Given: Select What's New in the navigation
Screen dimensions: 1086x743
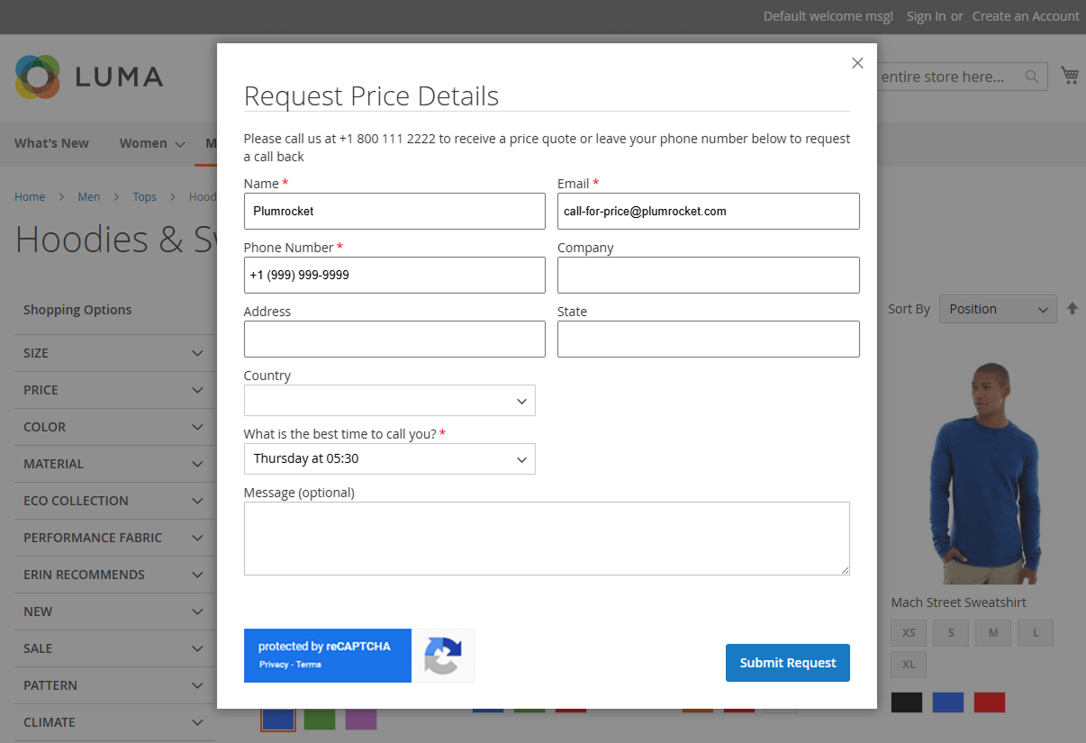Looking at the screenshot, I should (50, 143).
